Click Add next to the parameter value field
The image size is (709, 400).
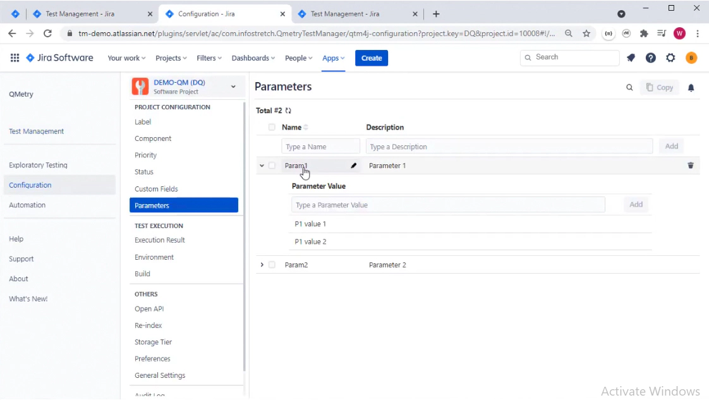click(x=636, y=204)
